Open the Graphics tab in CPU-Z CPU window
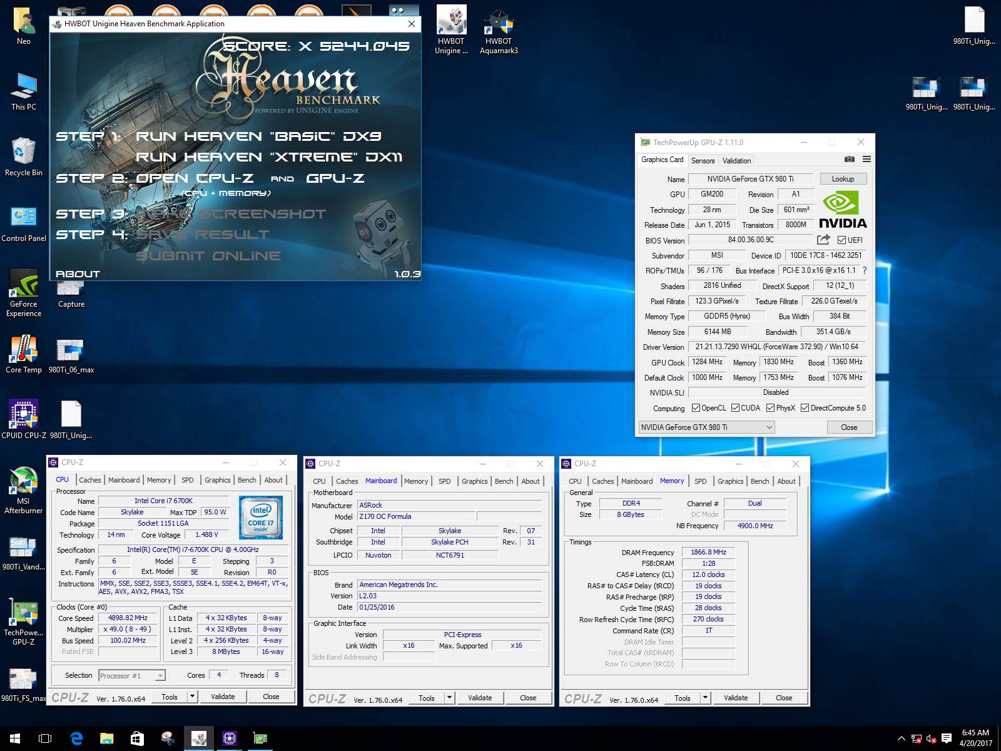 pyautogui.click(x=217, y=480)
